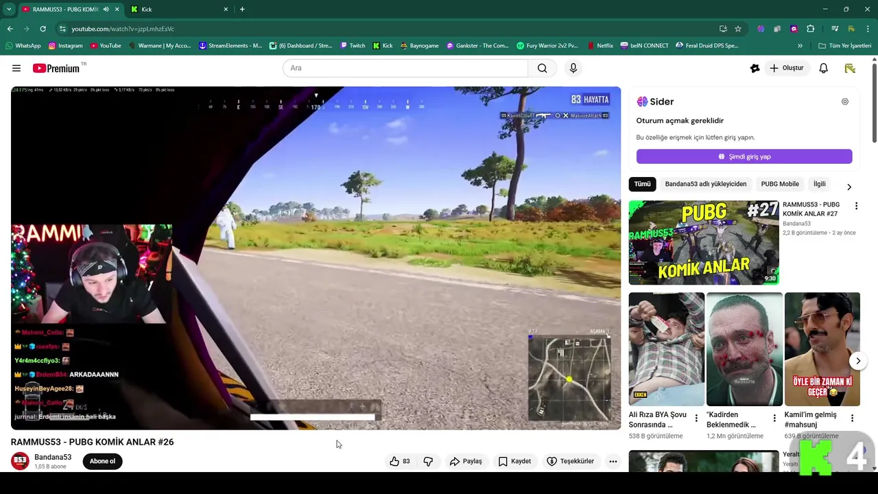
Task: Open the YouTube account avatar menu
Action: click(x=850, y=68)
